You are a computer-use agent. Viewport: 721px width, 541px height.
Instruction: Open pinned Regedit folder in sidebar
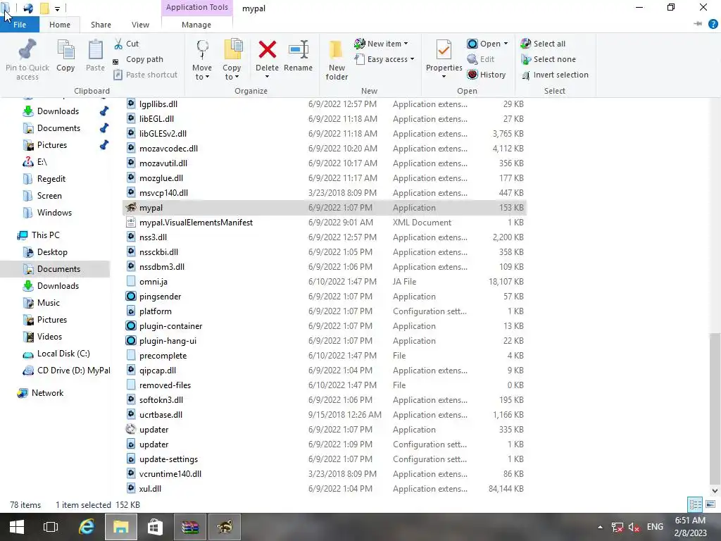(51, 179)
